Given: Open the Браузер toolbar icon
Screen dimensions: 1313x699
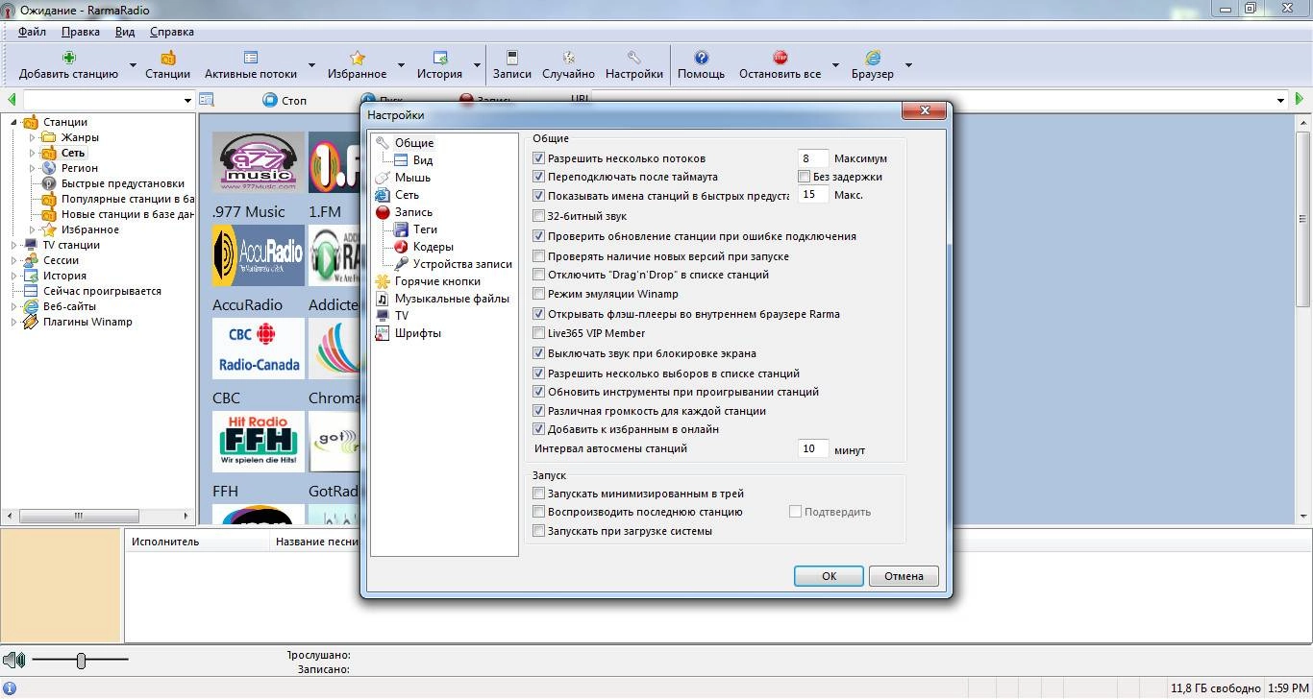Looking at the screenshot, I should [x=873, y=58].
